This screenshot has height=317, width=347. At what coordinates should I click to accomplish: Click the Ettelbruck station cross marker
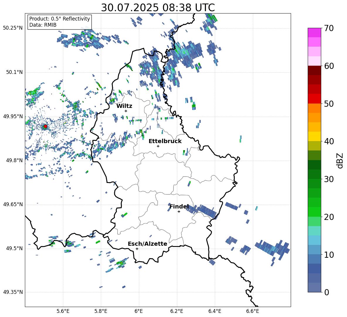[x=158, y=146]
